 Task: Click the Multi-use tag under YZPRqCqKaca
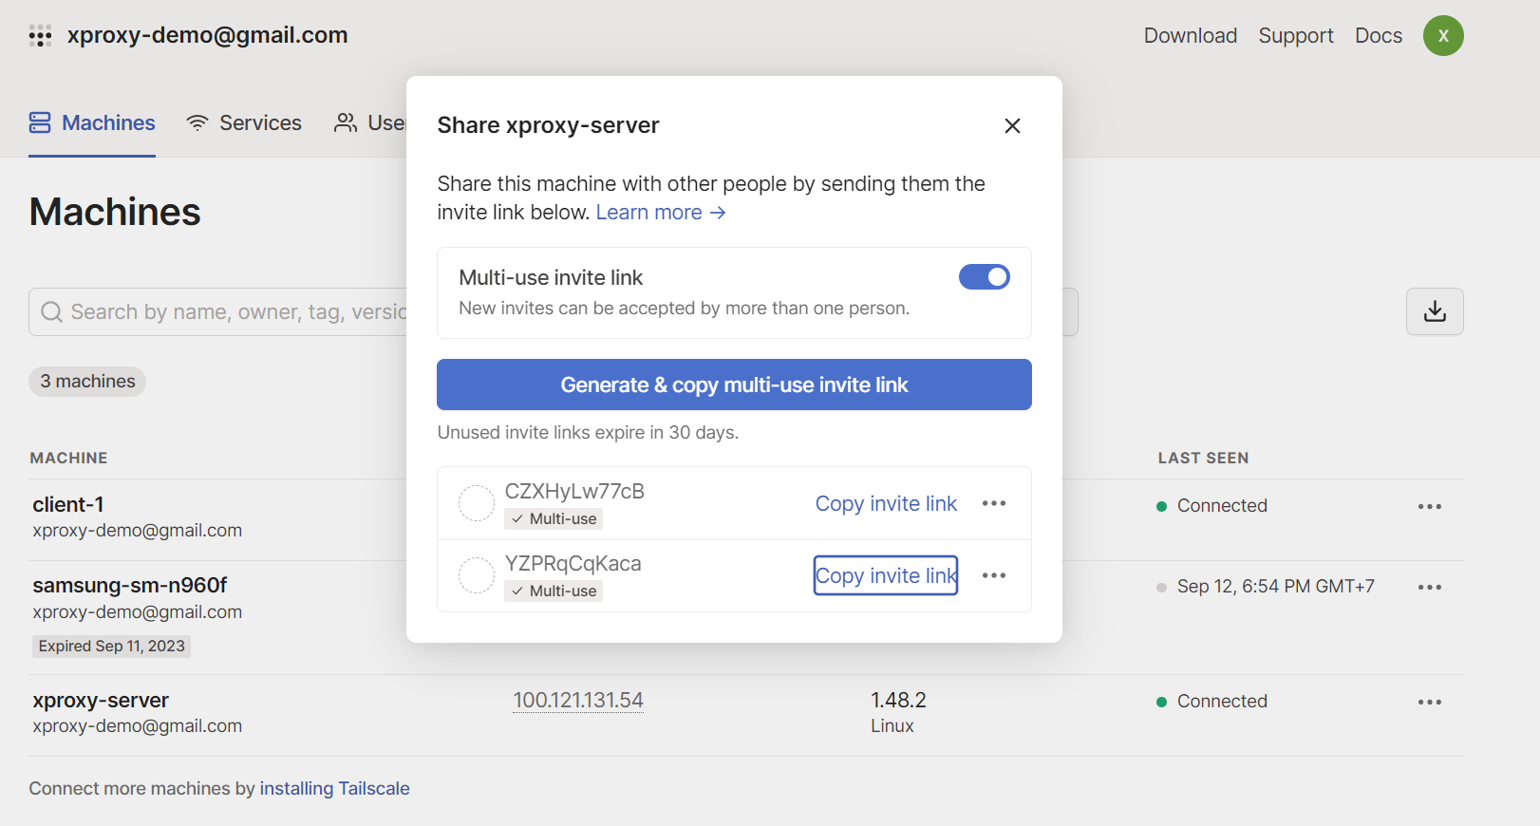point(554,591)
